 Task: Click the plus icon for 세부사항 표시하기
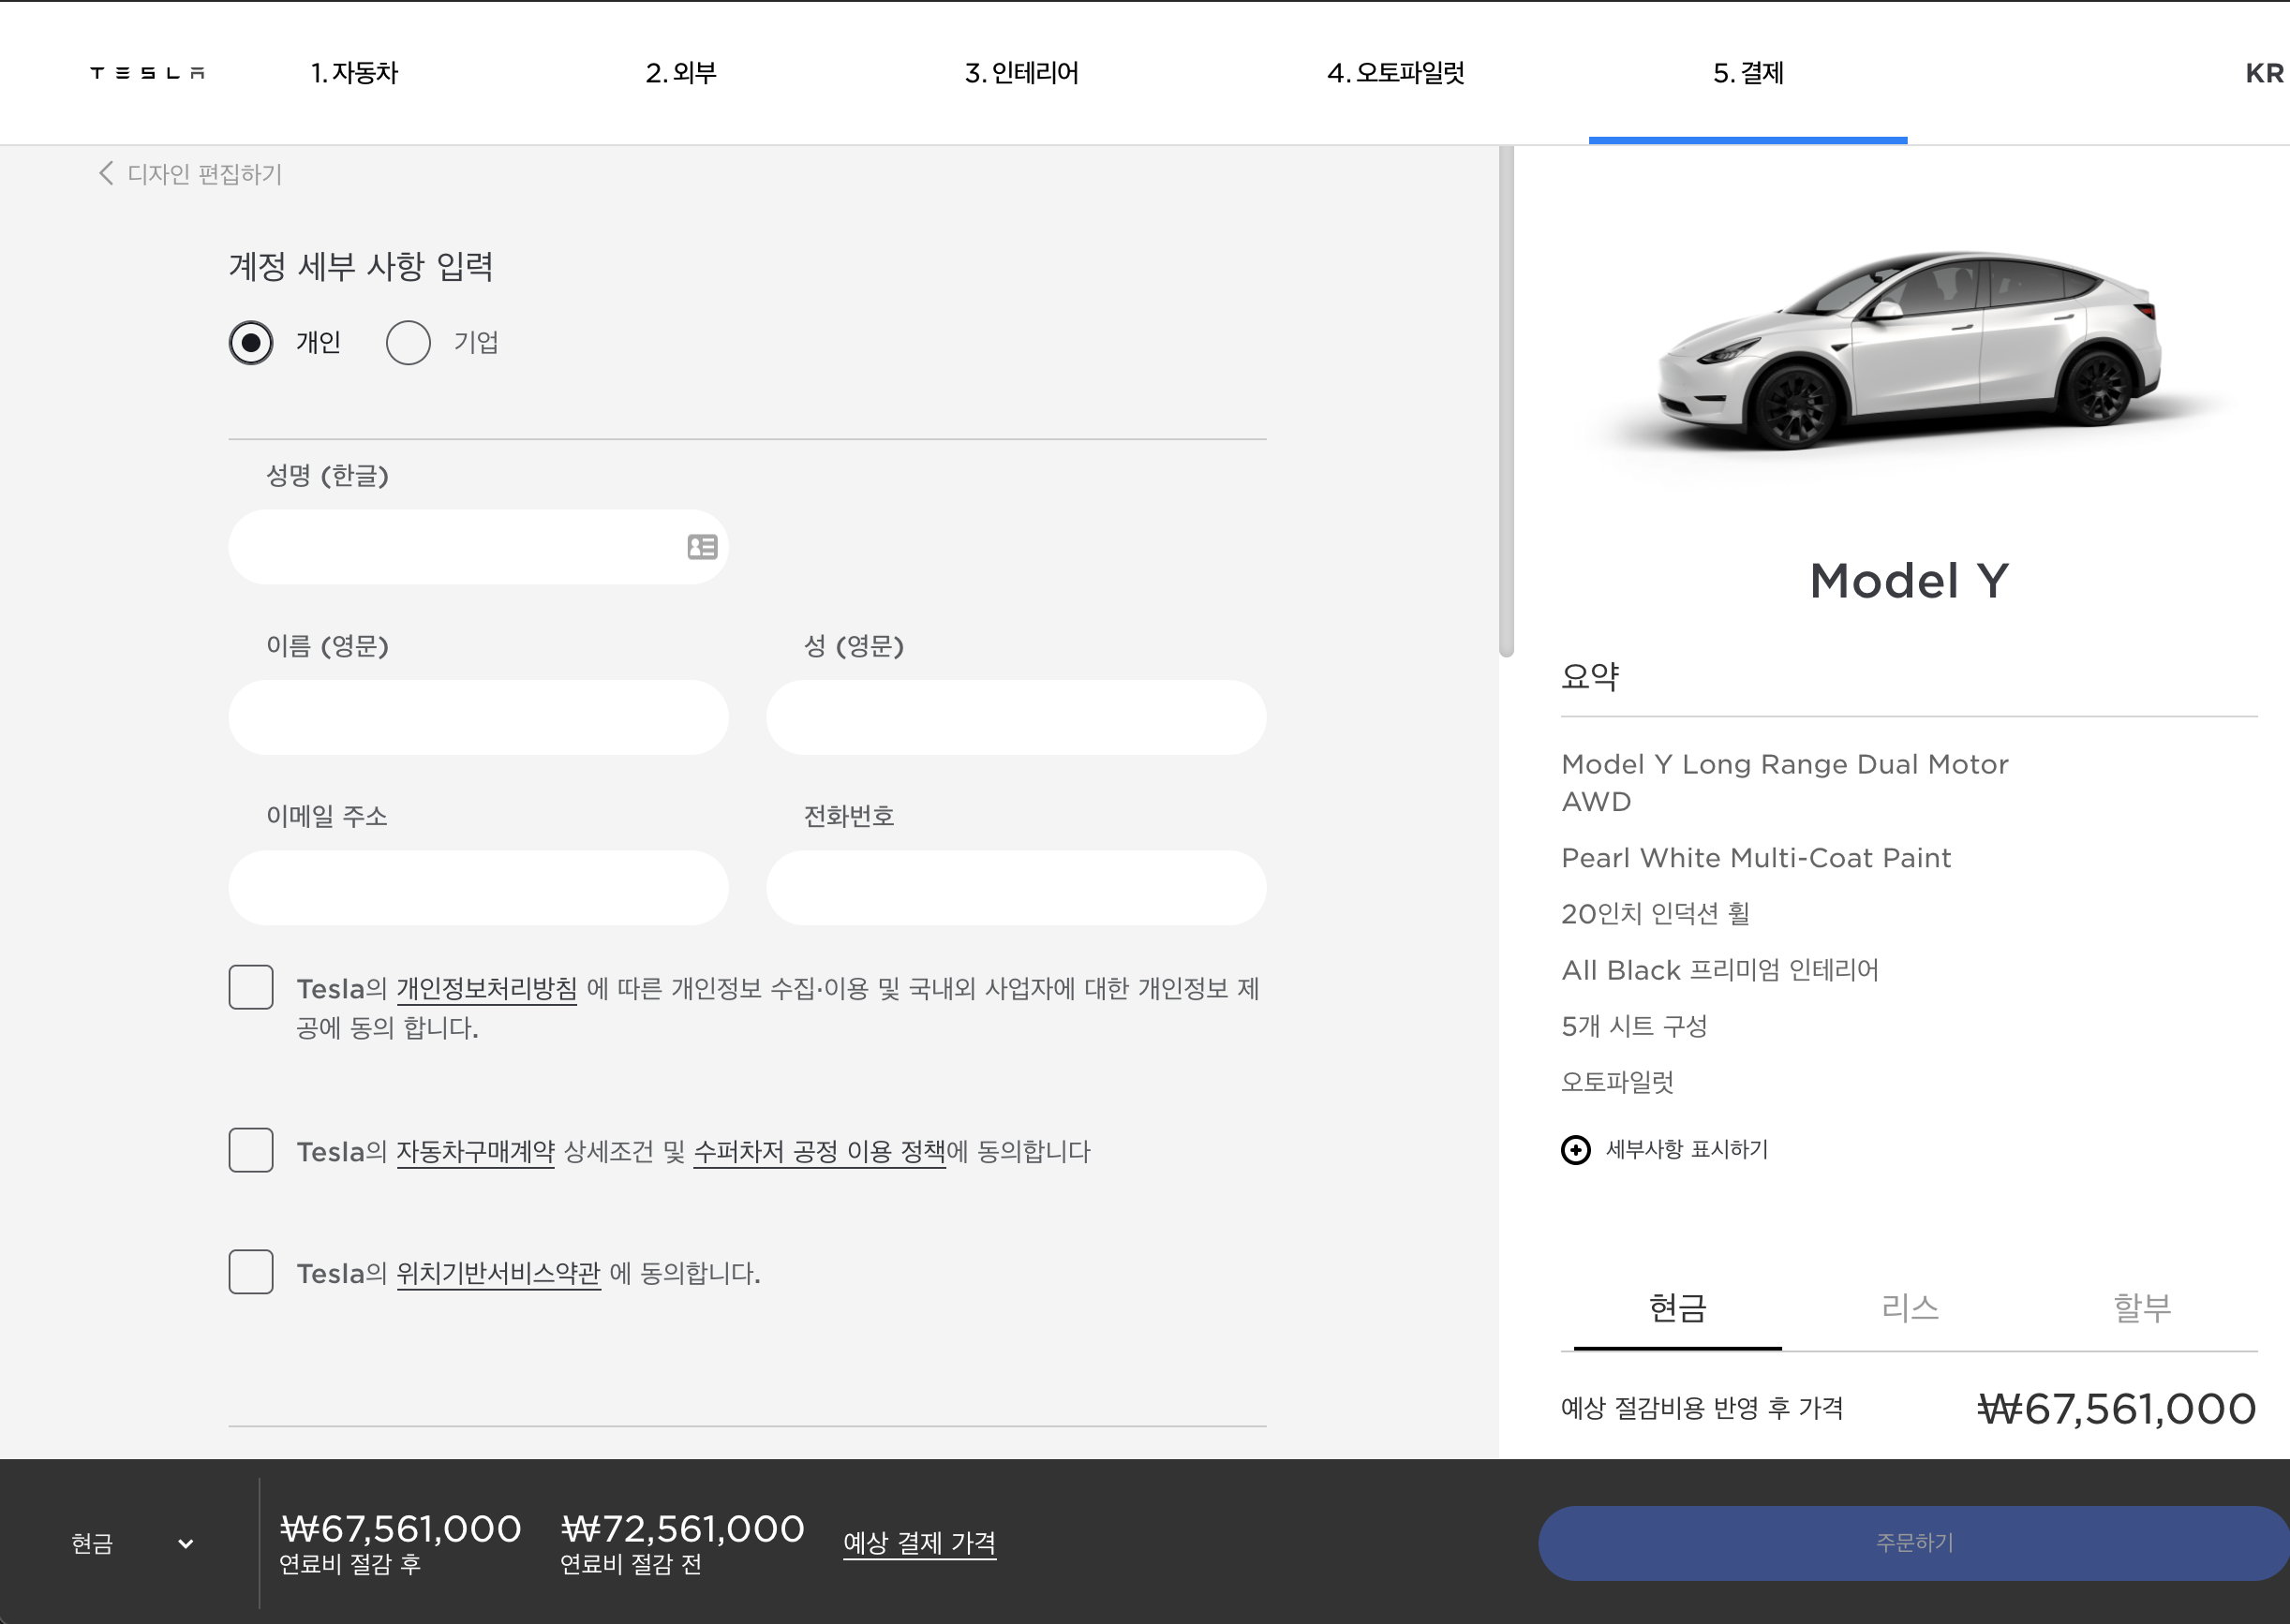(1575, 1150)
